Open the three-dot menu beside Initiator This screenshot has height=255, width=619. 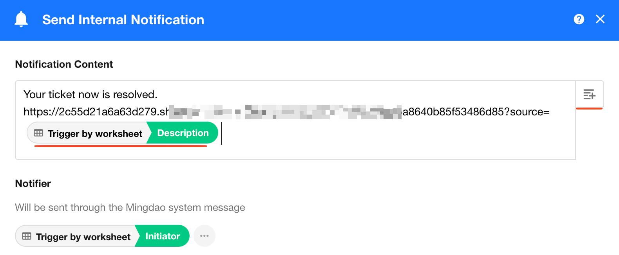pos(204,236)
